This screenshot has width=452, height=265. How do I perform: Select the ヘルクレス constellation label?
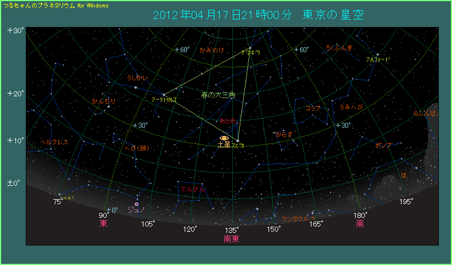click(x=54, y=142)
